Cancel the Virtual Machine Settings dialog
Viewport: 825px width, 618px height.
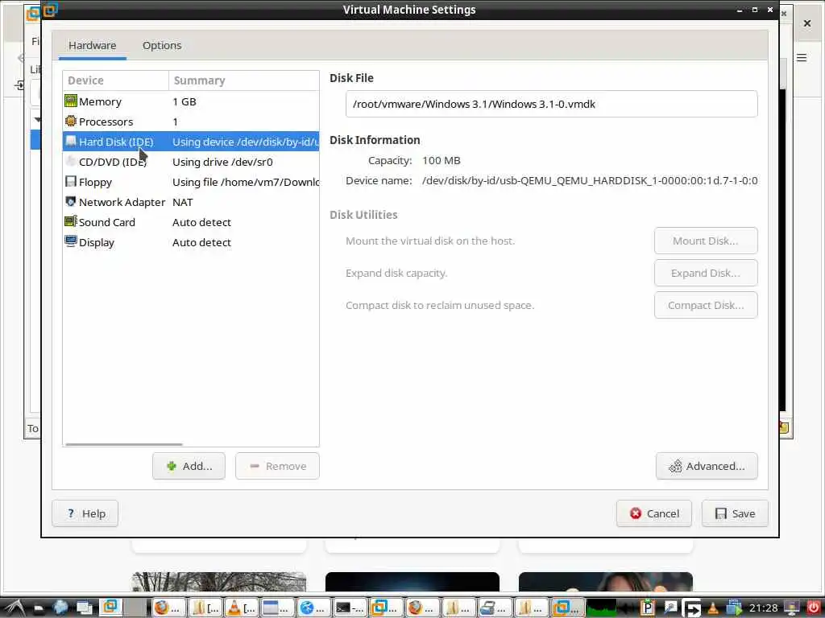(654, 513)
